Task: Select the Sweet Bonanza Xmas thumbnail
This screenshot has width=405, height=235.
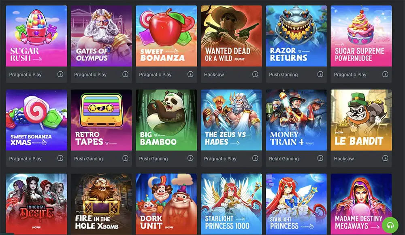Action: pos(36,120)
